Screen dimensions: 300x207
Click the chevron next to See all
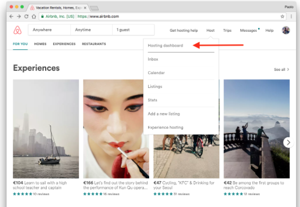point(288,69)
